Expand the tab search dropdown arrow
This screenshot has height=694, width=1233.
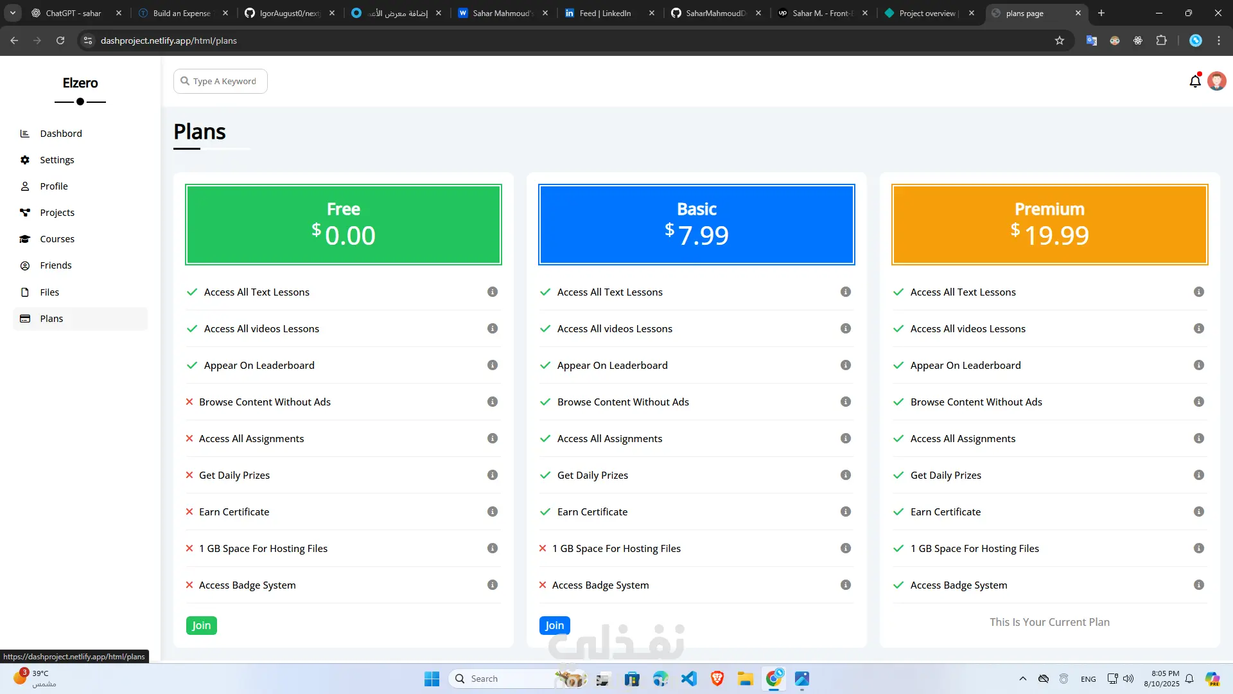[x=13, y=13]
